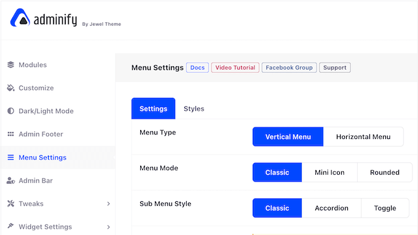Image resolution: width=418 pixels, height=235 pixels.
Task: Click the Widget Settings pin icon
Action: [x=10, y=226]
